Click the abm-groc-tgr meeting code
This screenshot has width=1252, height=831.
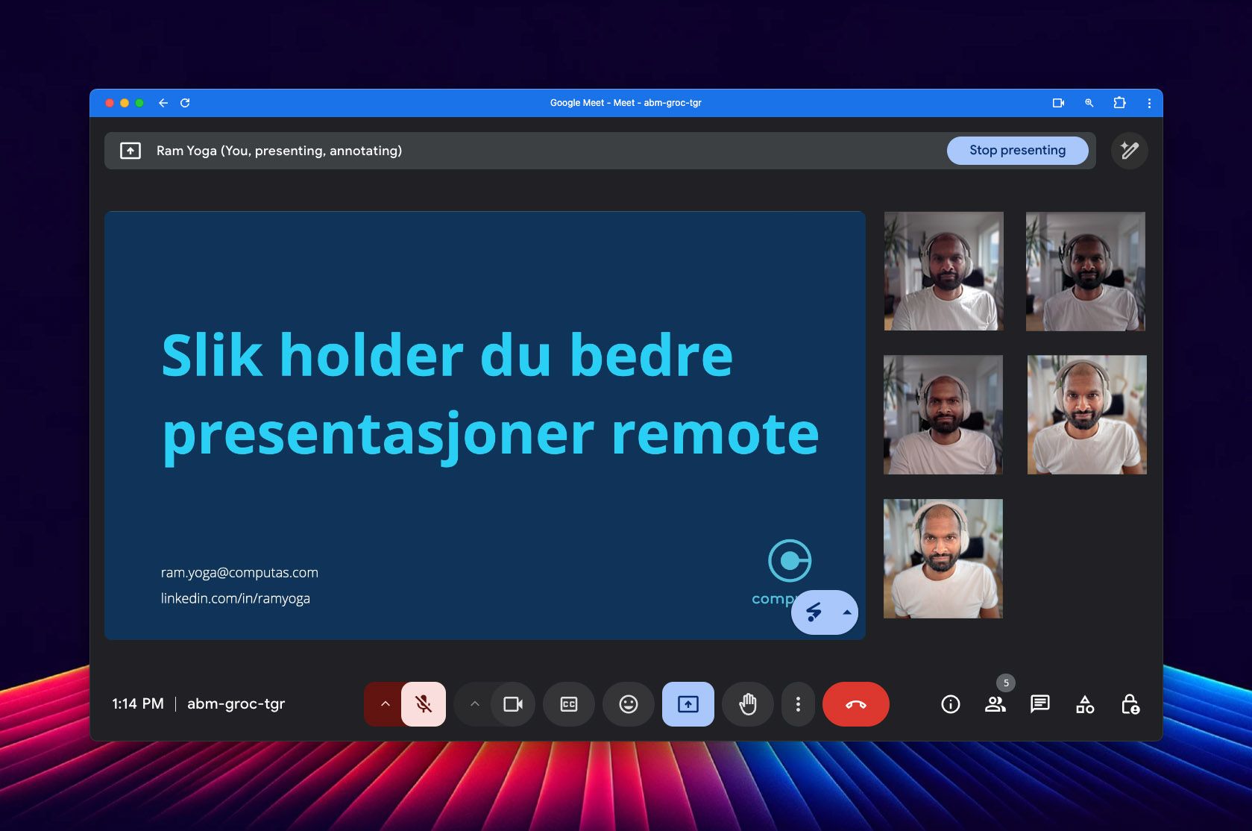(x=236, y=704)
